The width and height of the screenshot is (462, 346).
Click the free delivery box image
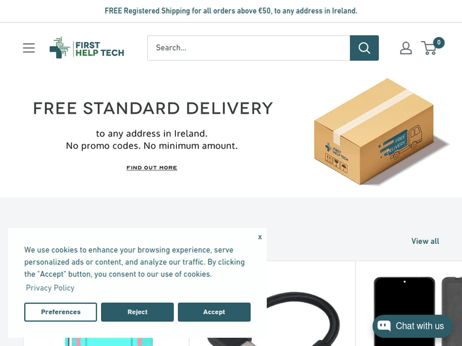380,132
